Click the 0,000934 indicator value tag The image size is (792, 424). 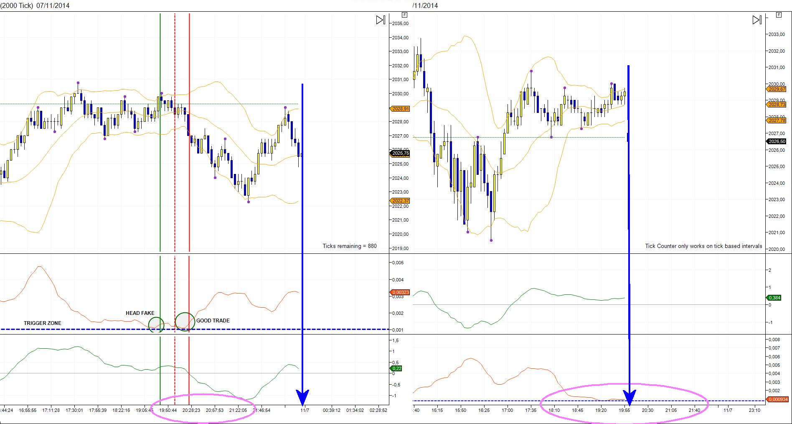point(778,399)
